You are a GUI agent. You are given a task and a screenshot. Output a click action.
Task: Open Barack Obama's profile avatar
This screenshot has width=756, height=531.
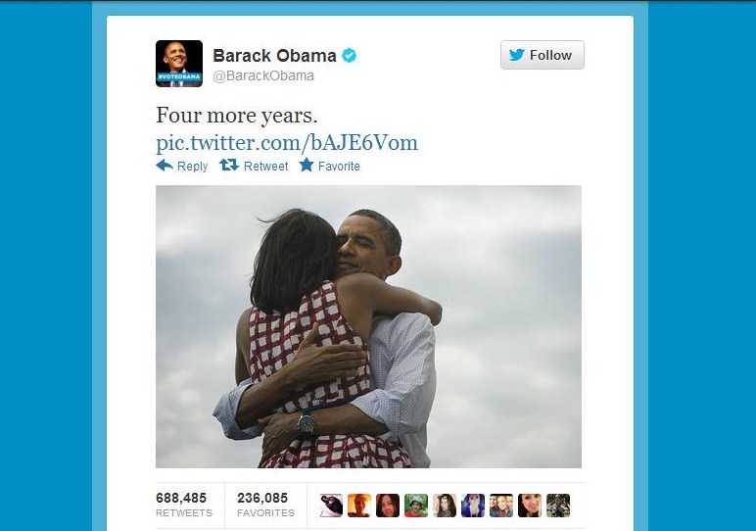179,63
